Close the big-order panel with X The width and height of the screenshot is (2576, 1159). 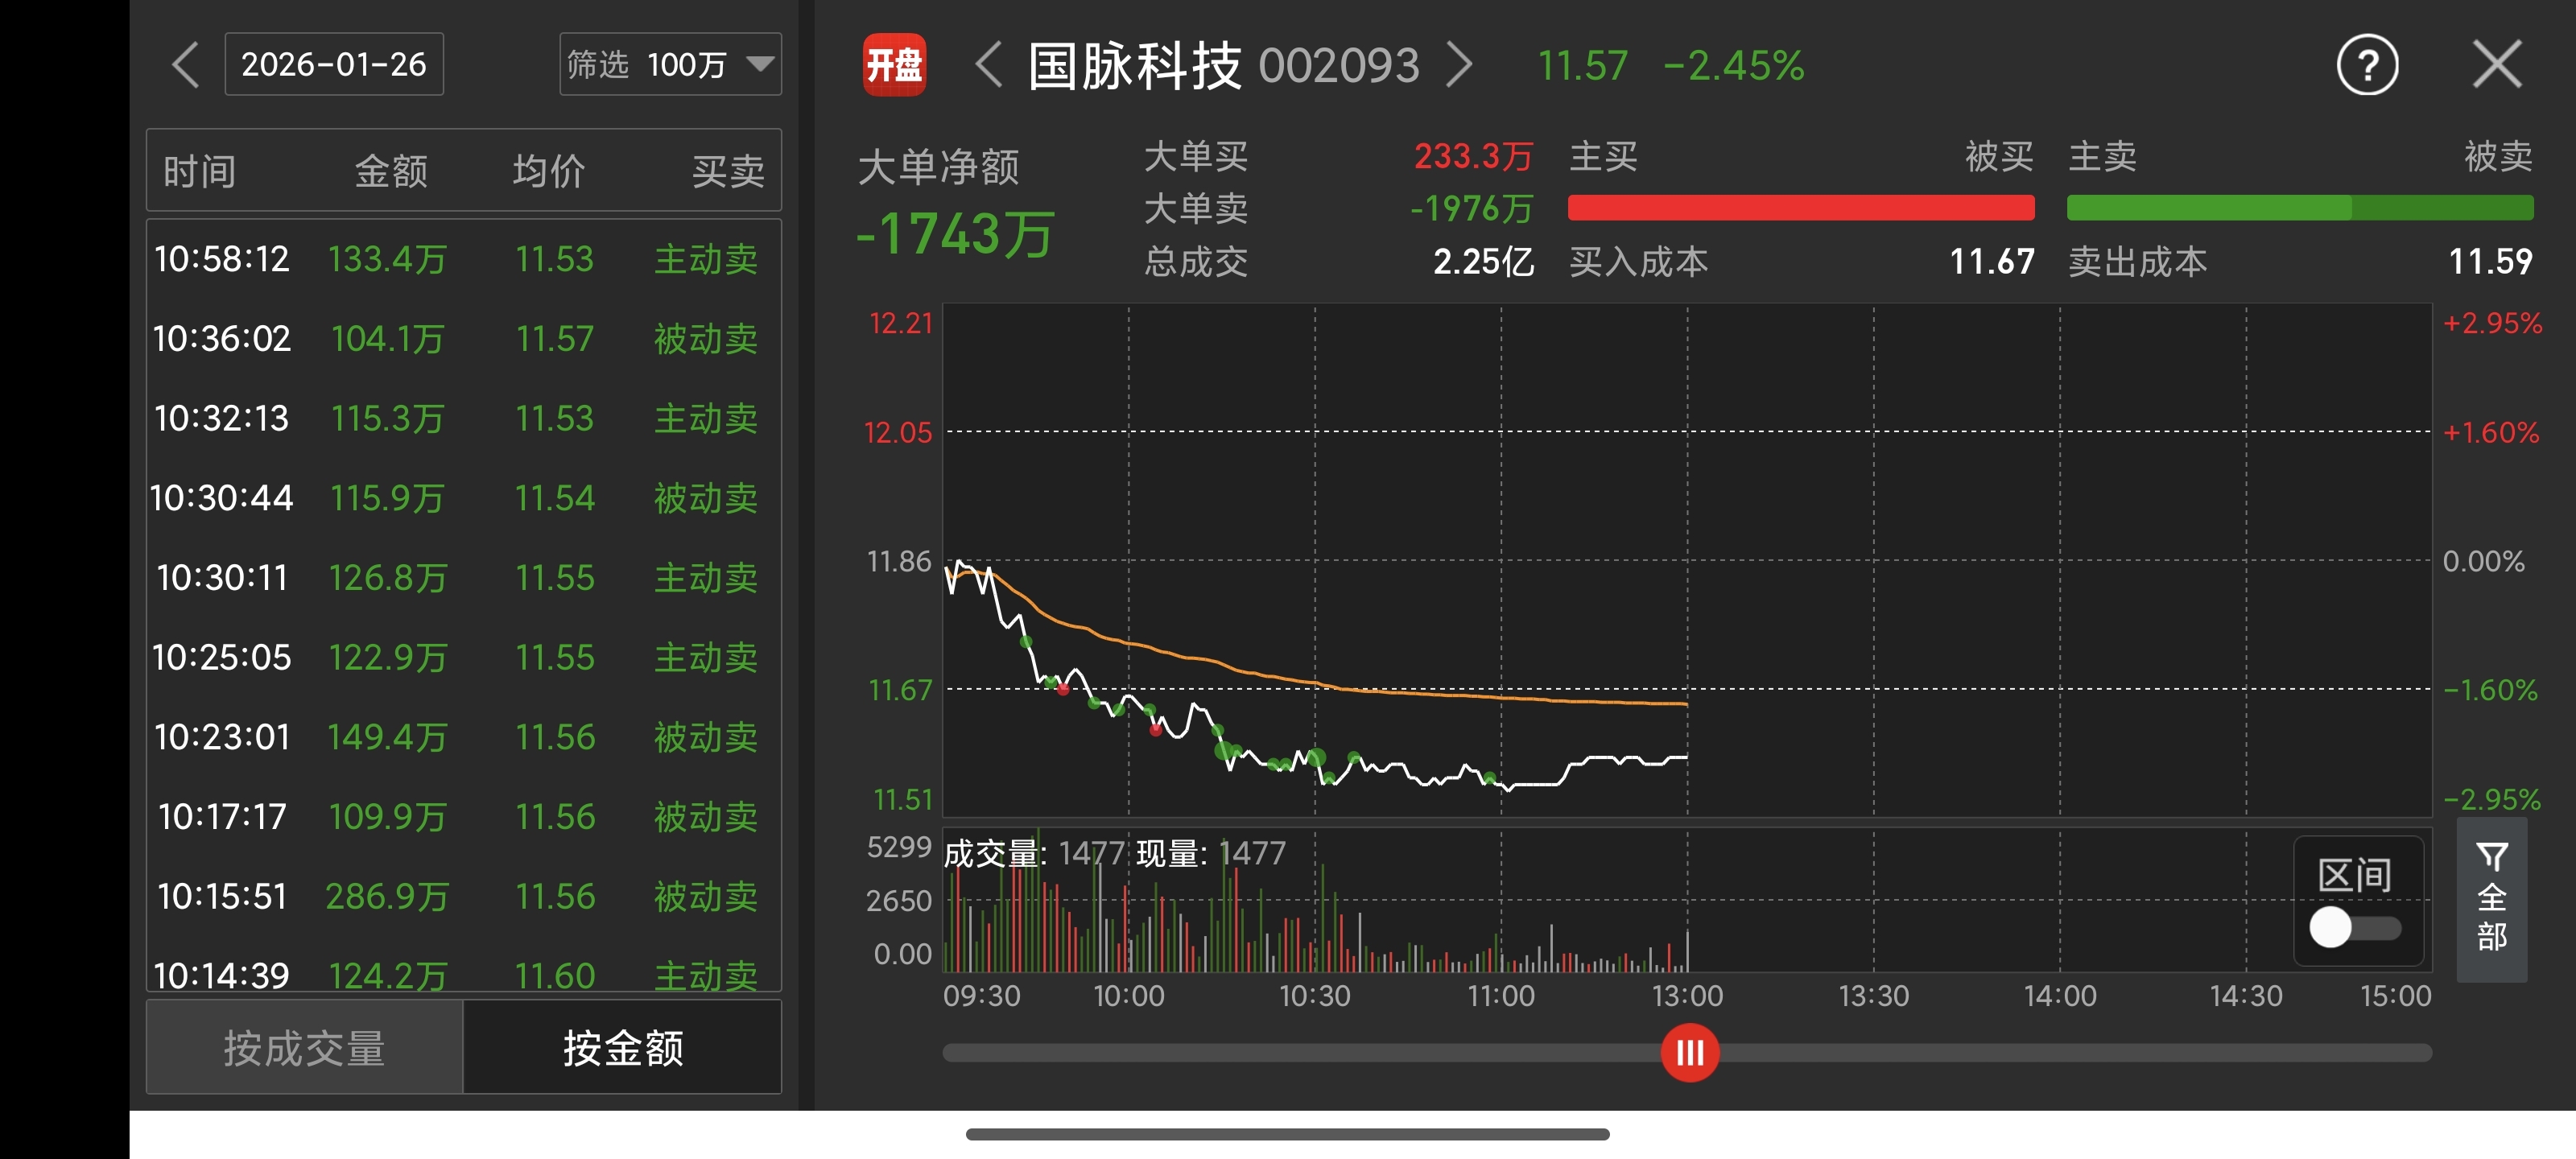[2497, 66]
